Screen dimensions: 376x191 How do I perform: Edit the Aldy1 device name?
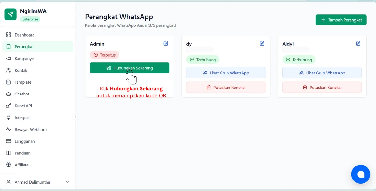tap(358, 43)
